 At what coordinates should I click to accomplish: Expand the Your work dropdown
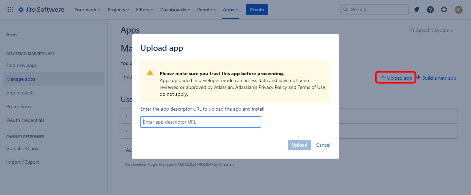click(88, 10)
